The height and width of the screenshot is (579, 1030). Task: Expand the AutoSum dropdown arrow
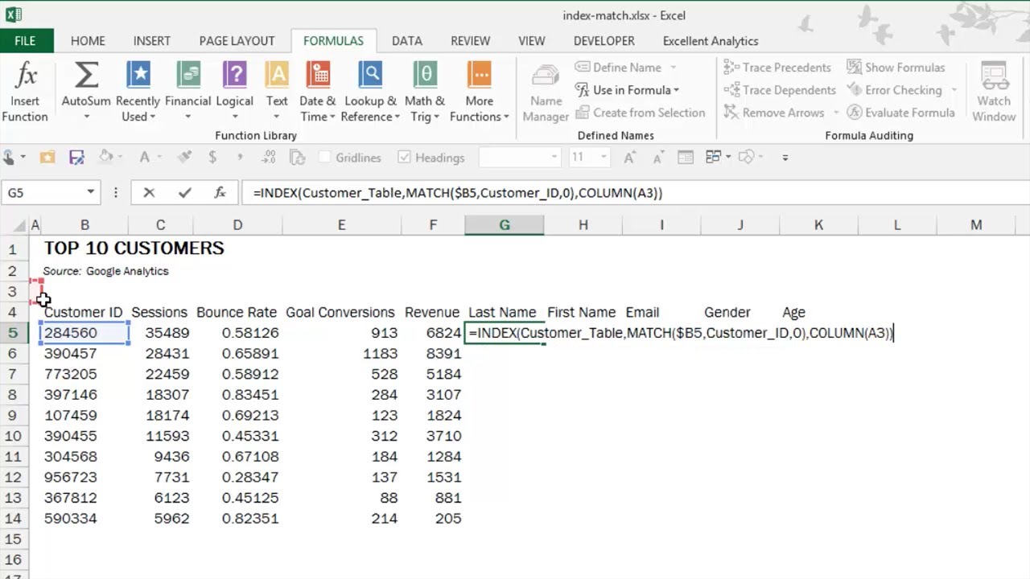coord(86,117)
